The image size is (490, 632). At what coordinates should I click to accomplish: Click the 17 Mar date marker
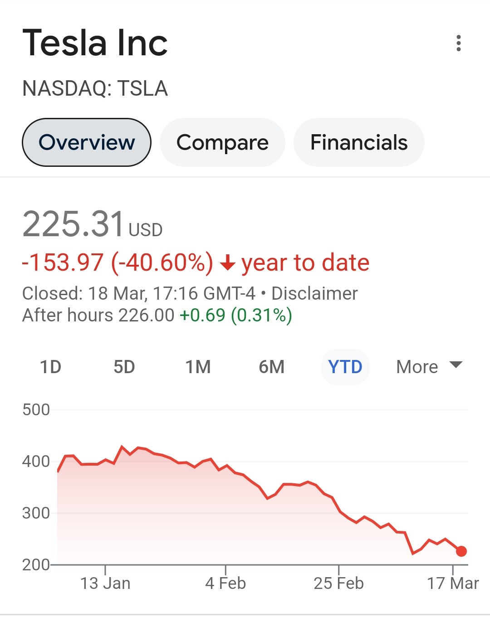[453, 583]
